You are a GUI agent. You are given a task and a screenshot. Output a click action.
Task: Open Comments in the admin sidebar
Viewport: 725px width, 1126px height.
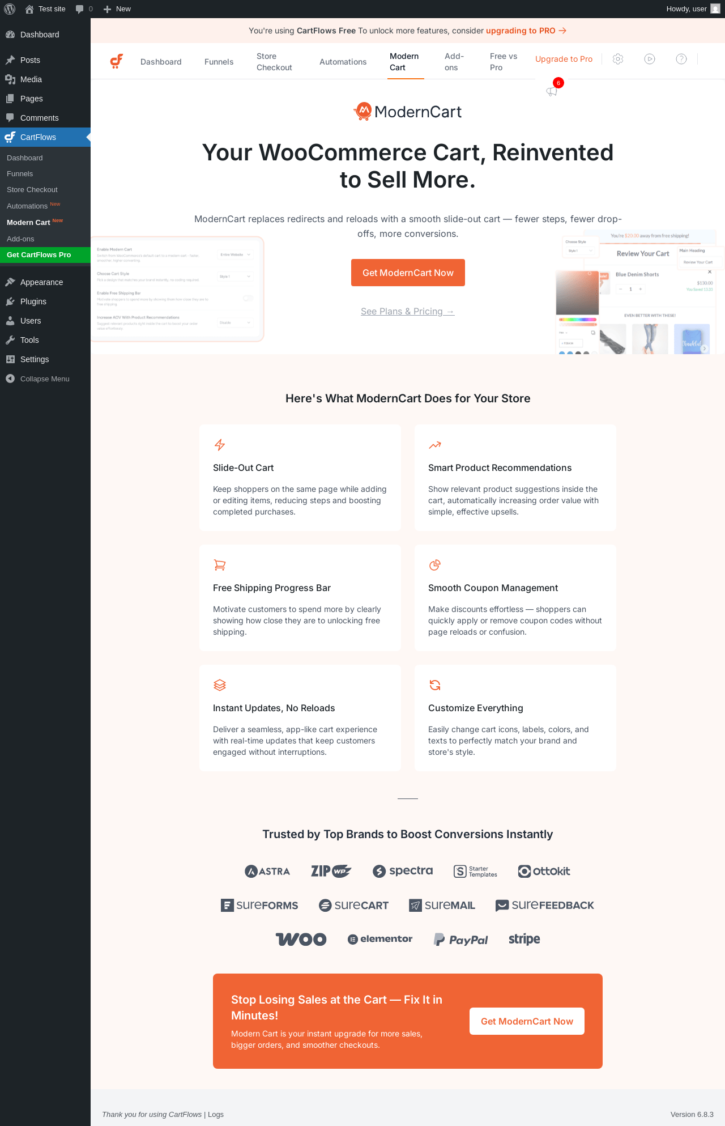(45, 118)
